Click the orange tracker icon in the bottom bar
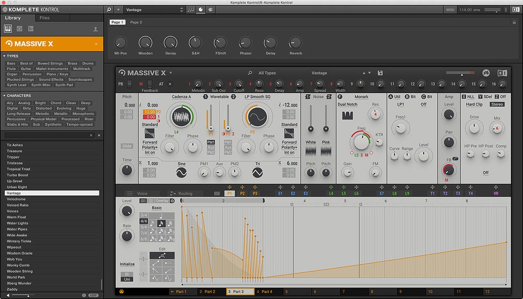The width and height of the screenshot is (523, 299). 121,292
